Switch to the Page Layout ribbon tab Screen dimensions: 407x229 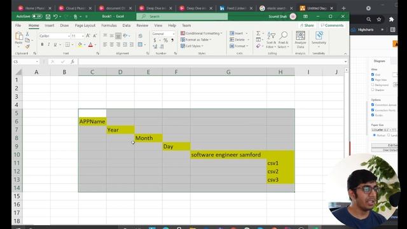click(85, 25)
